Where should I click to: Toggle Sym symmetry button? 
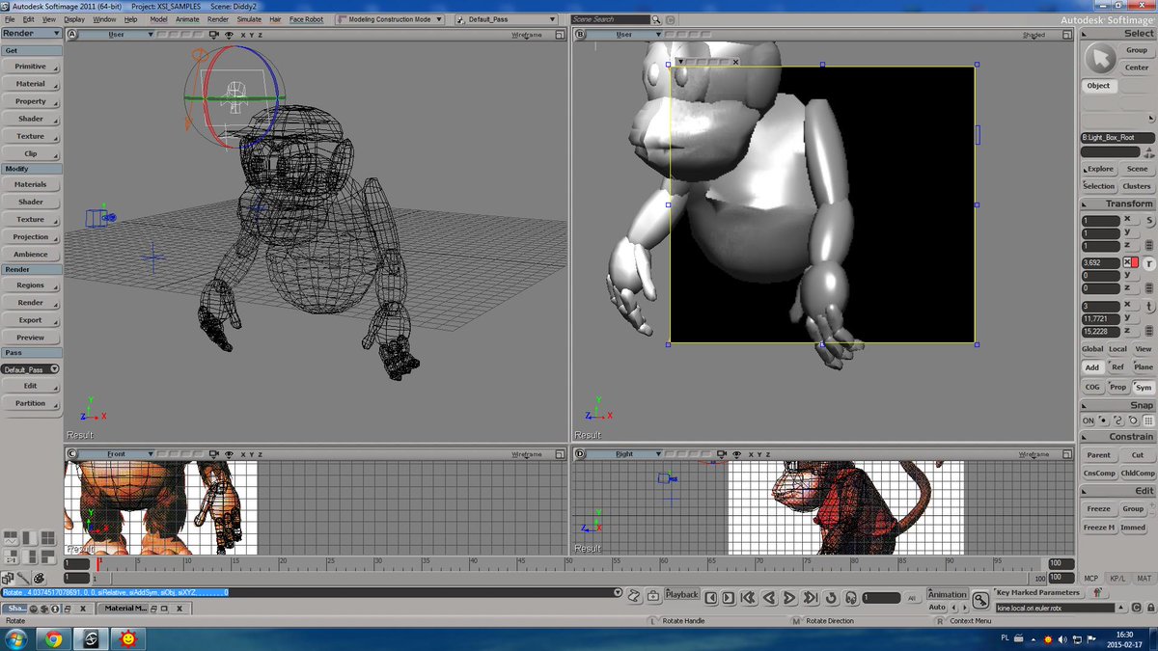tap(1144, 387)
